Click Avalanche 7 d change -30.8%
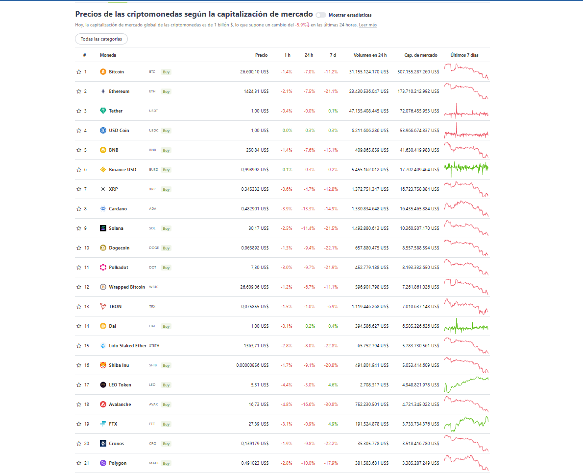The image size is (583, 473). click(331, 405)
